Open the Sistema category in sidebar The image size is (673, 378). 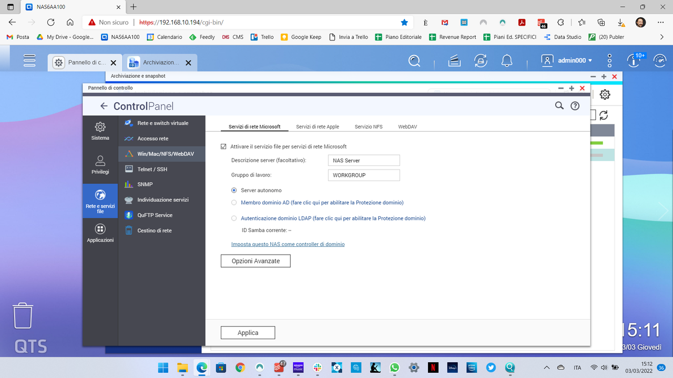[100, 131]
